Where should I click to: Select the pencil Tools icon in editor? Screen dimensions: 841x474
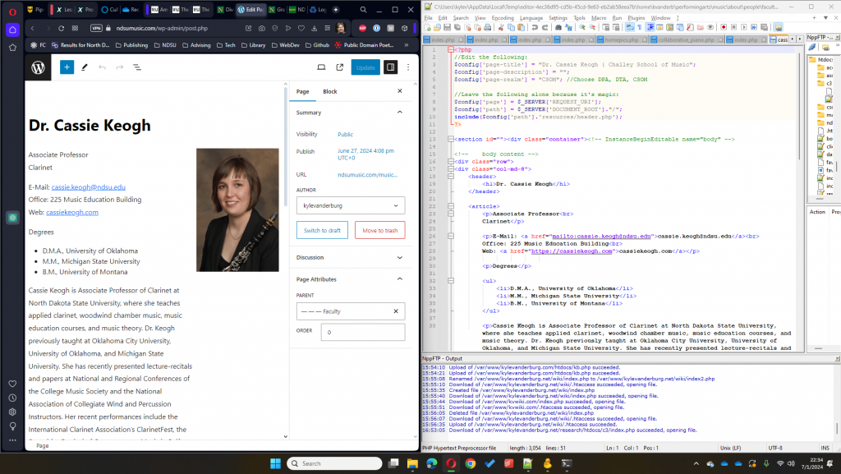(85, 67)
